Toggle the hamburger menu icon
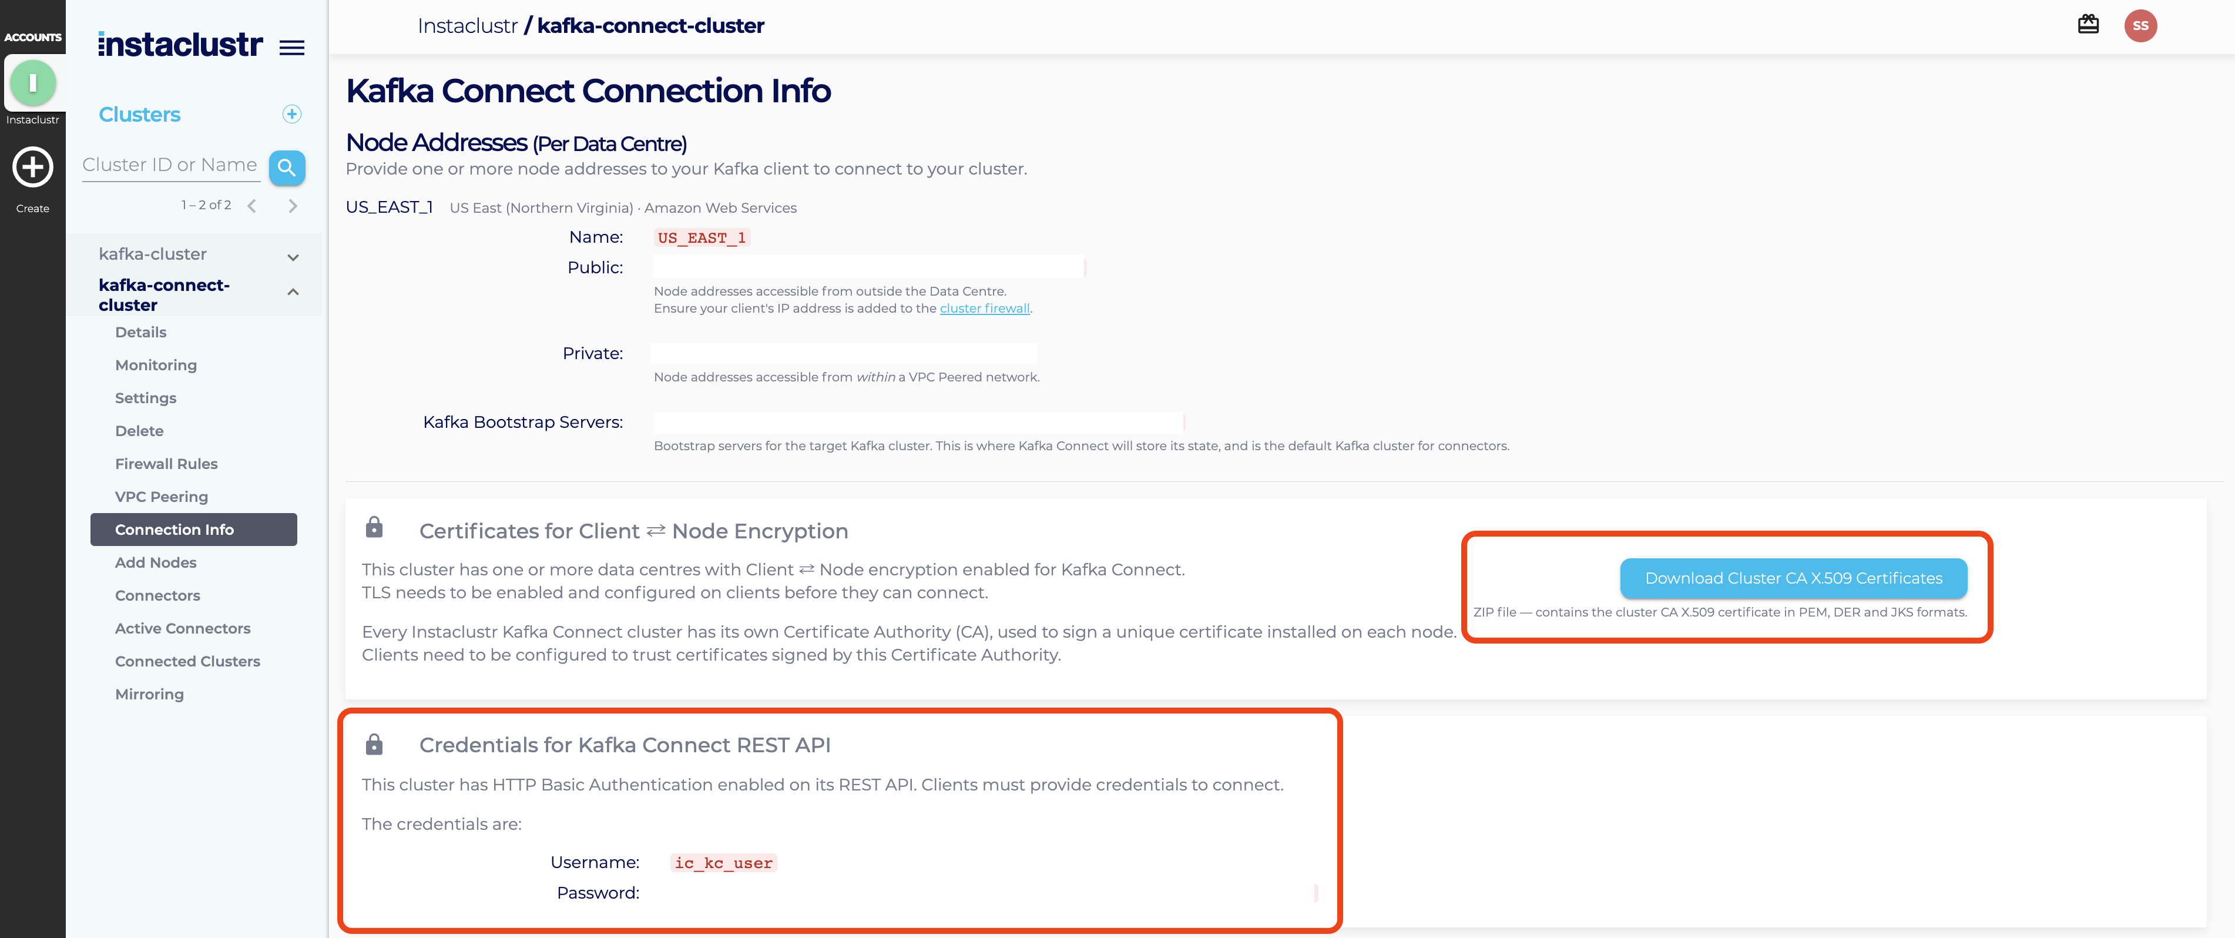The width and height of the screenshot is (2235, 938). [x=291, y=48]
